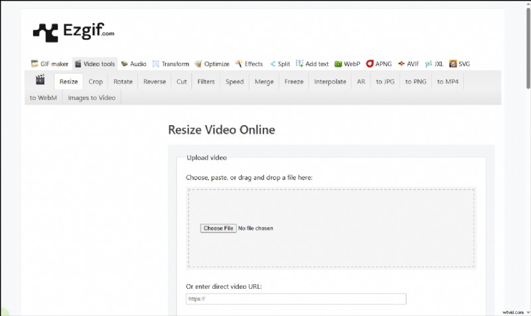Click the red APNG icon
Image resolution: width=531 pixels, height=316 pixels.
370,64
